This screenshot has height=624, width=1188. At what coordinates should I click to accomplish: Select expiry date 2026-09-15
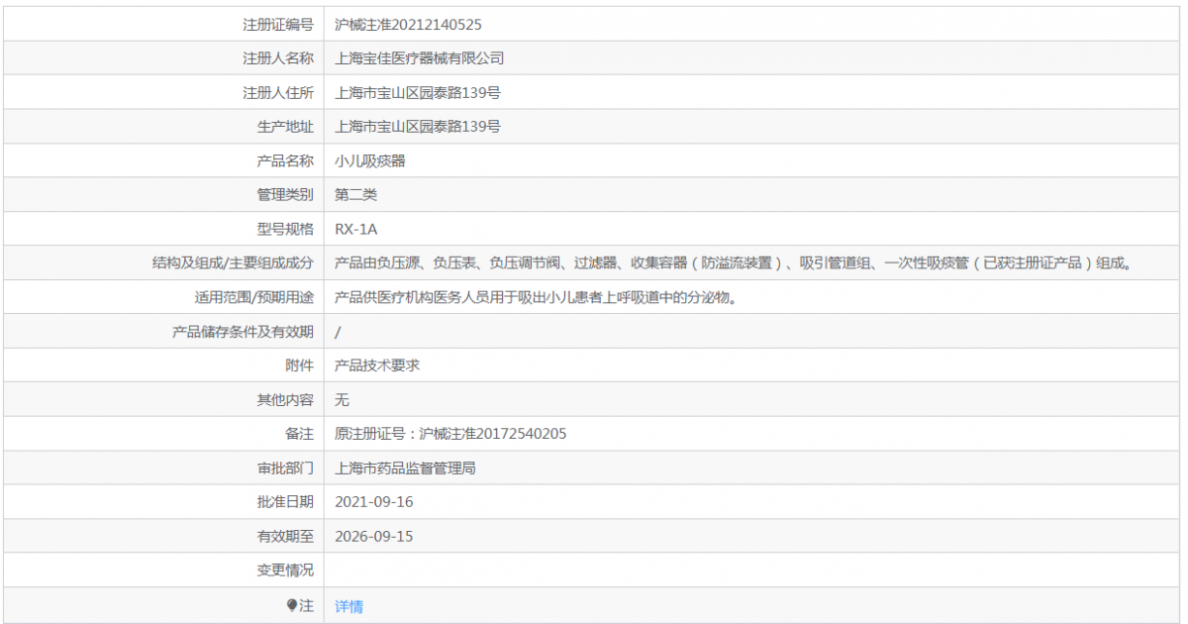tap(374, 537)
